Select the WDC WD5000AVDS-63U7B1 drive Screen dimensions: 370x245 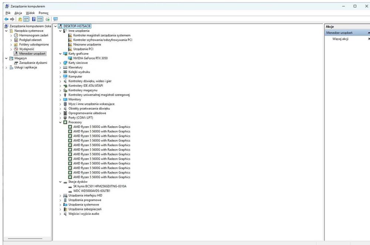[92, 191]
